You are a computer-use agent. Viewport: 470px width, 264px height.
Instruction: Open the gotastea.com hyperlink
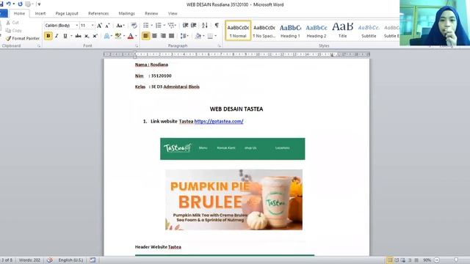pos(219,121)
